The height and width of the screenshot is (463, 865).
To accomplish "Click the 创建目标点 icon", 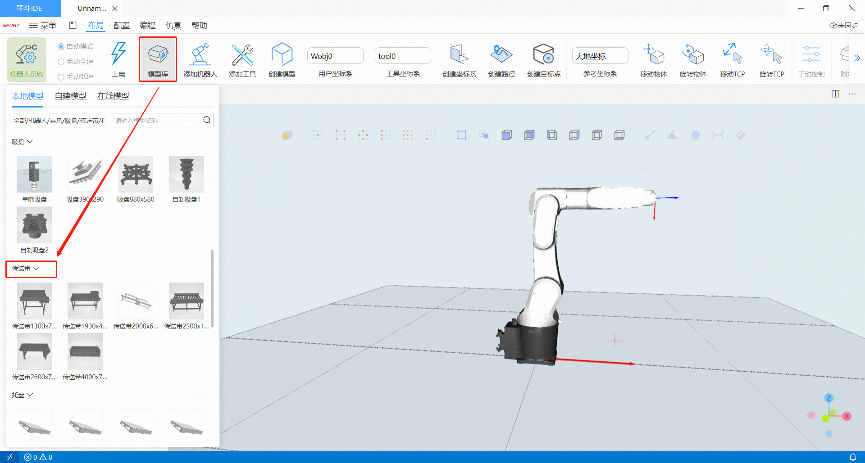I will click(544, 55).
